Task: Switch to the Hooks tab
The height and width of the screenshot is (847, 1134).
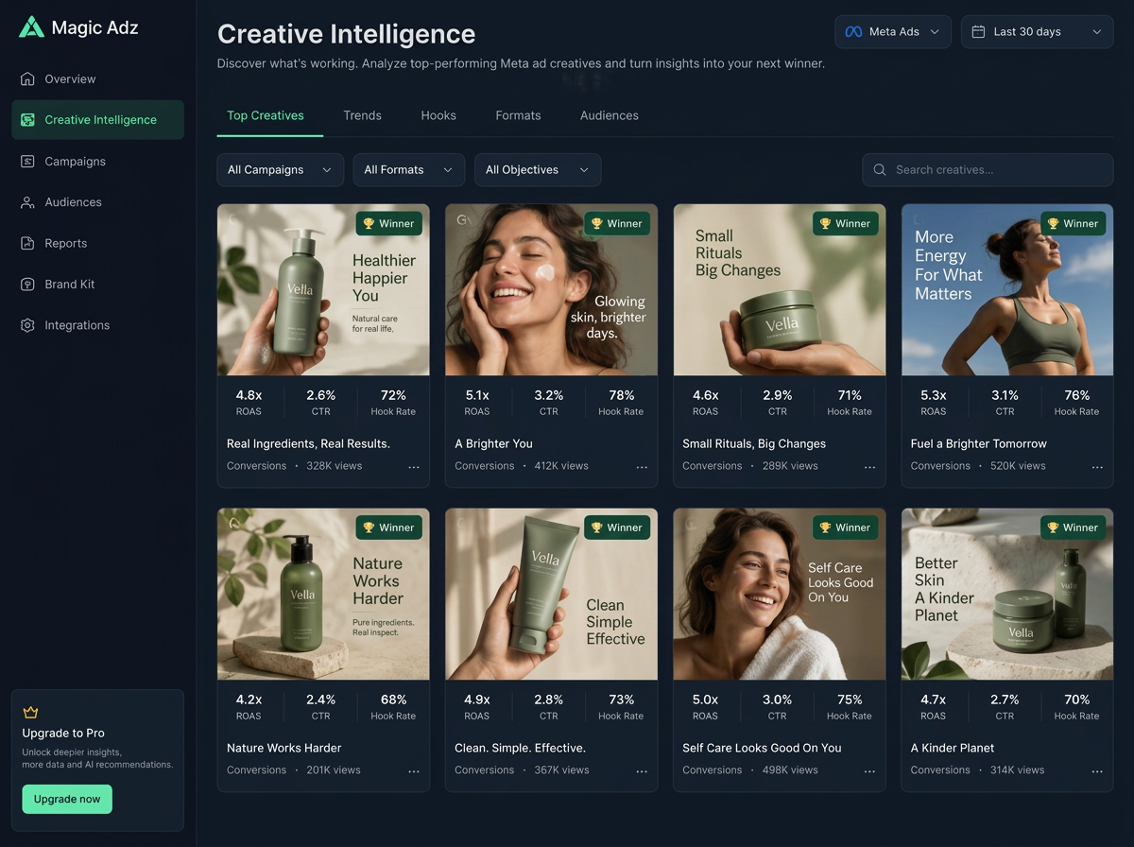Action: tap(438, 115)
